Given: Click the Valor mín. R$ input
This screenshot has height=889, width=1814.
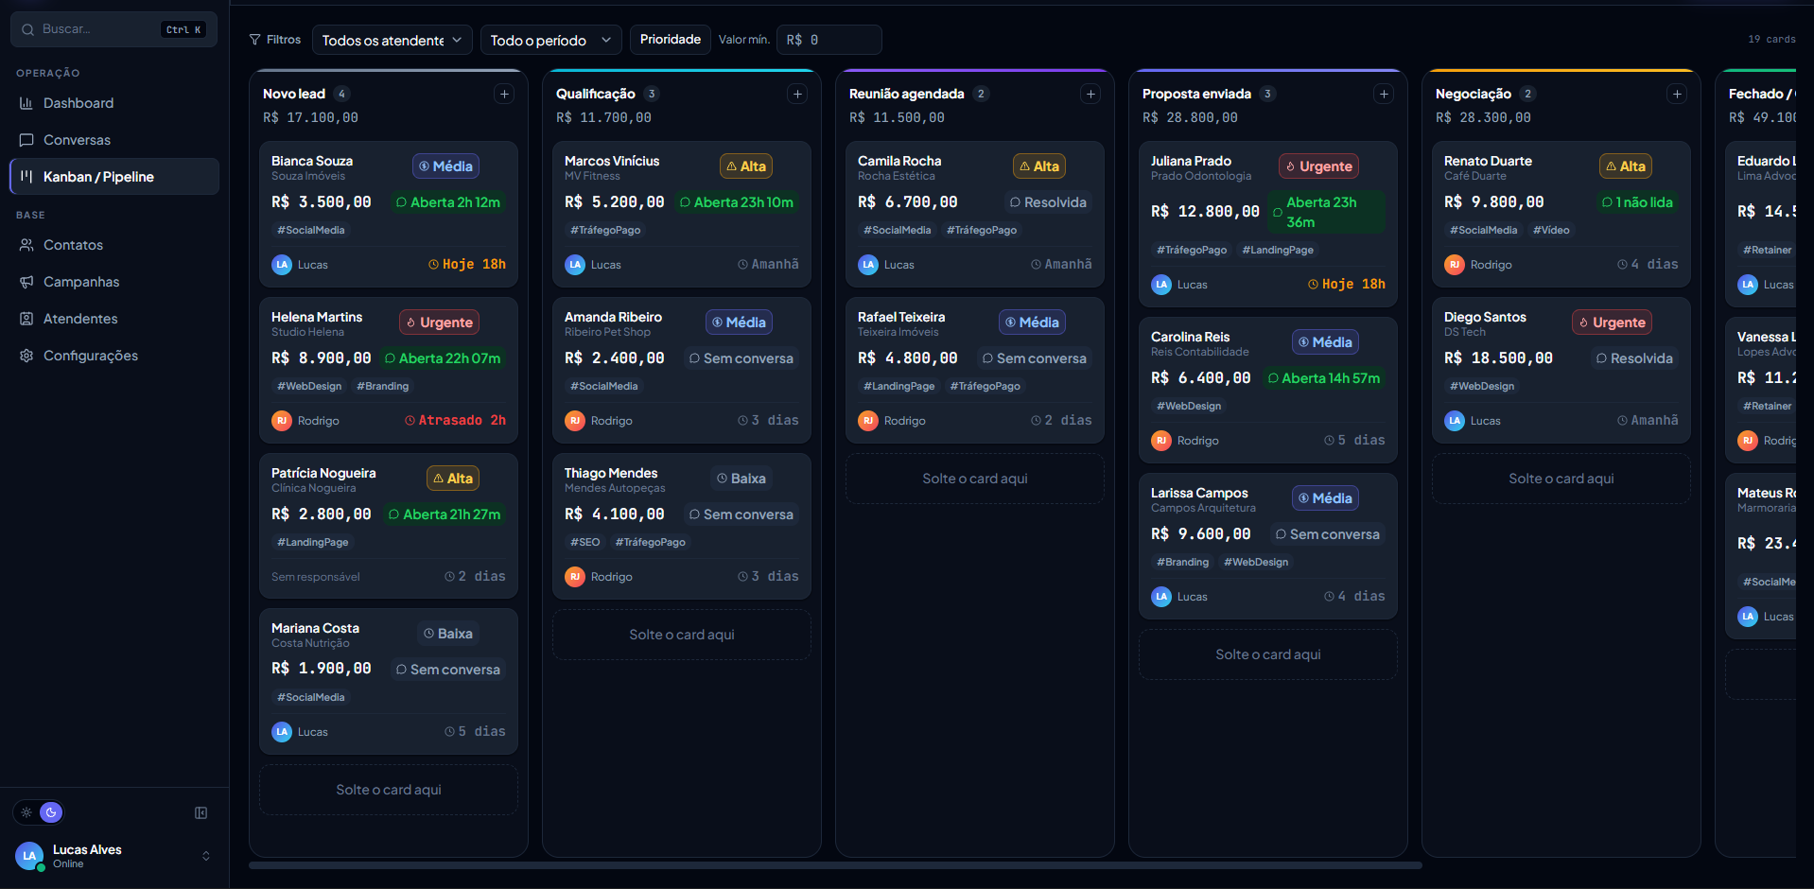Looking at the screenshot, I should click(829, 40).
